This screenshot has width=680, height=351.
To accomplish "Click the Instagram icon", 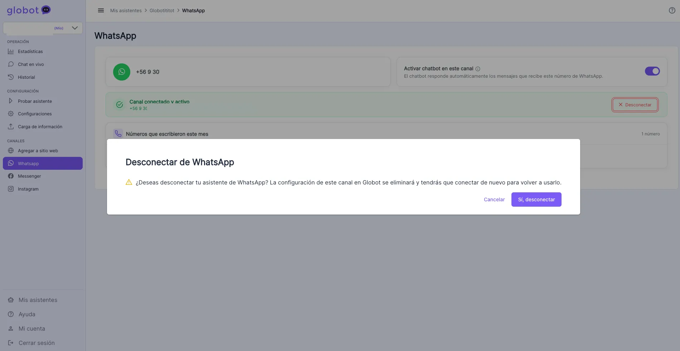I will point(11,189).
